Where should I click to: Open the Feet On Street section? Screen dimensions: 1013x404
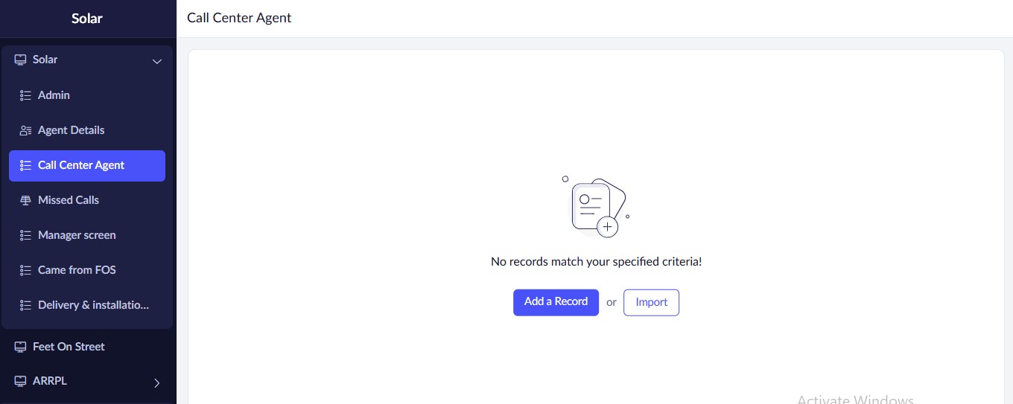click(69, 347)
